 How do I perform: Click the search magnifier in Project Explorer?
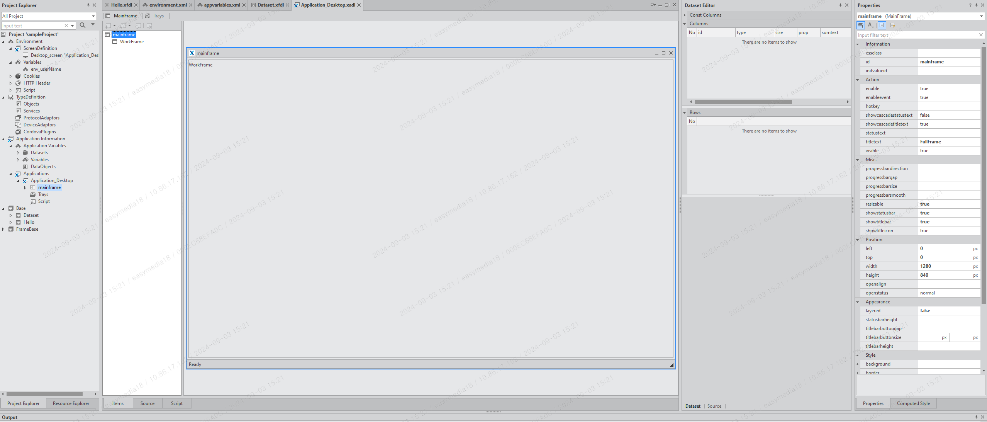(82, 25)
